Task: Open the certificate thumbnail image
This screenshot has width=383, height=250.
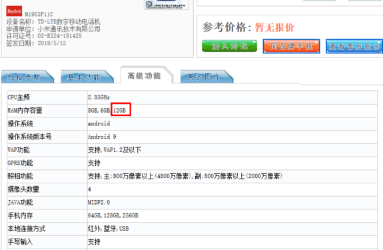Action: (166, 5)
